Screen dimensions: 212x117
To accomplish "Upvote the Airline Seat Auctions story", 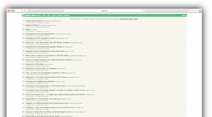I will 25,21.
